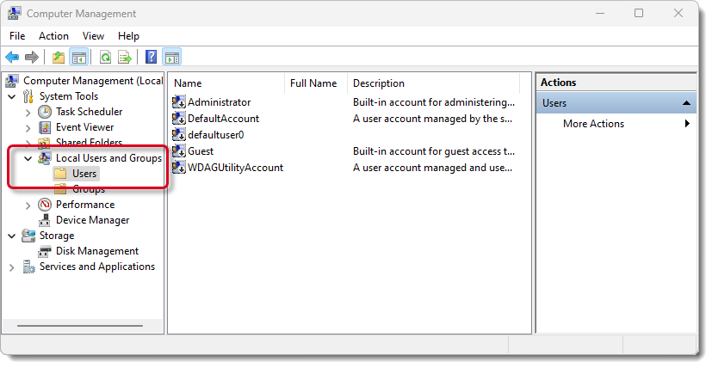The width and height of the screenshot is (712, 368).
Task: Expand the Task Scheduler tree node
Action: click(28, 112)
